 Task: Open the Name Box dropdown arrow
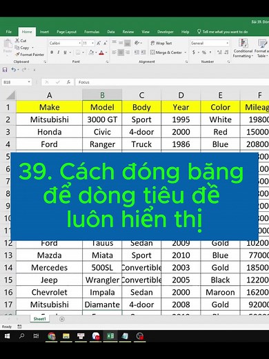coord(29,82)
